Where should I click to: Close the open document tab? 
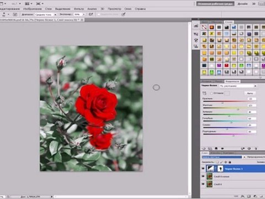click(82, 20)
